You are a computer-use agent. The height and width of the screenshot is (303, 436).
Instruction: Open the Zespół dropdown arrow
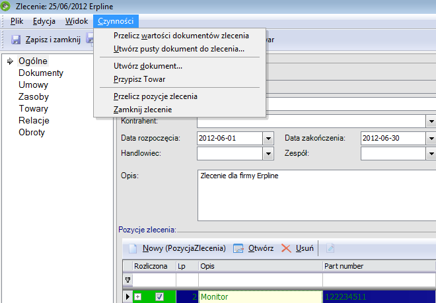tap(431, 153)
